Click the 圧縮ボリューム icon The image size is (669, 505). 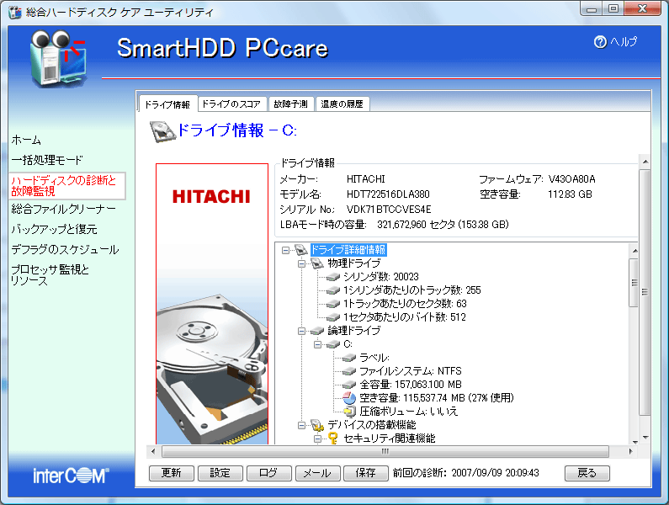point(349,412)
